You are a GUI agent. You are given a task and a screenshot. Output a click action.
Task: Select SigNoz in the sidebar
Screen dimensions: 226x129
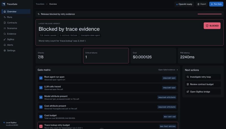[16, 39]
